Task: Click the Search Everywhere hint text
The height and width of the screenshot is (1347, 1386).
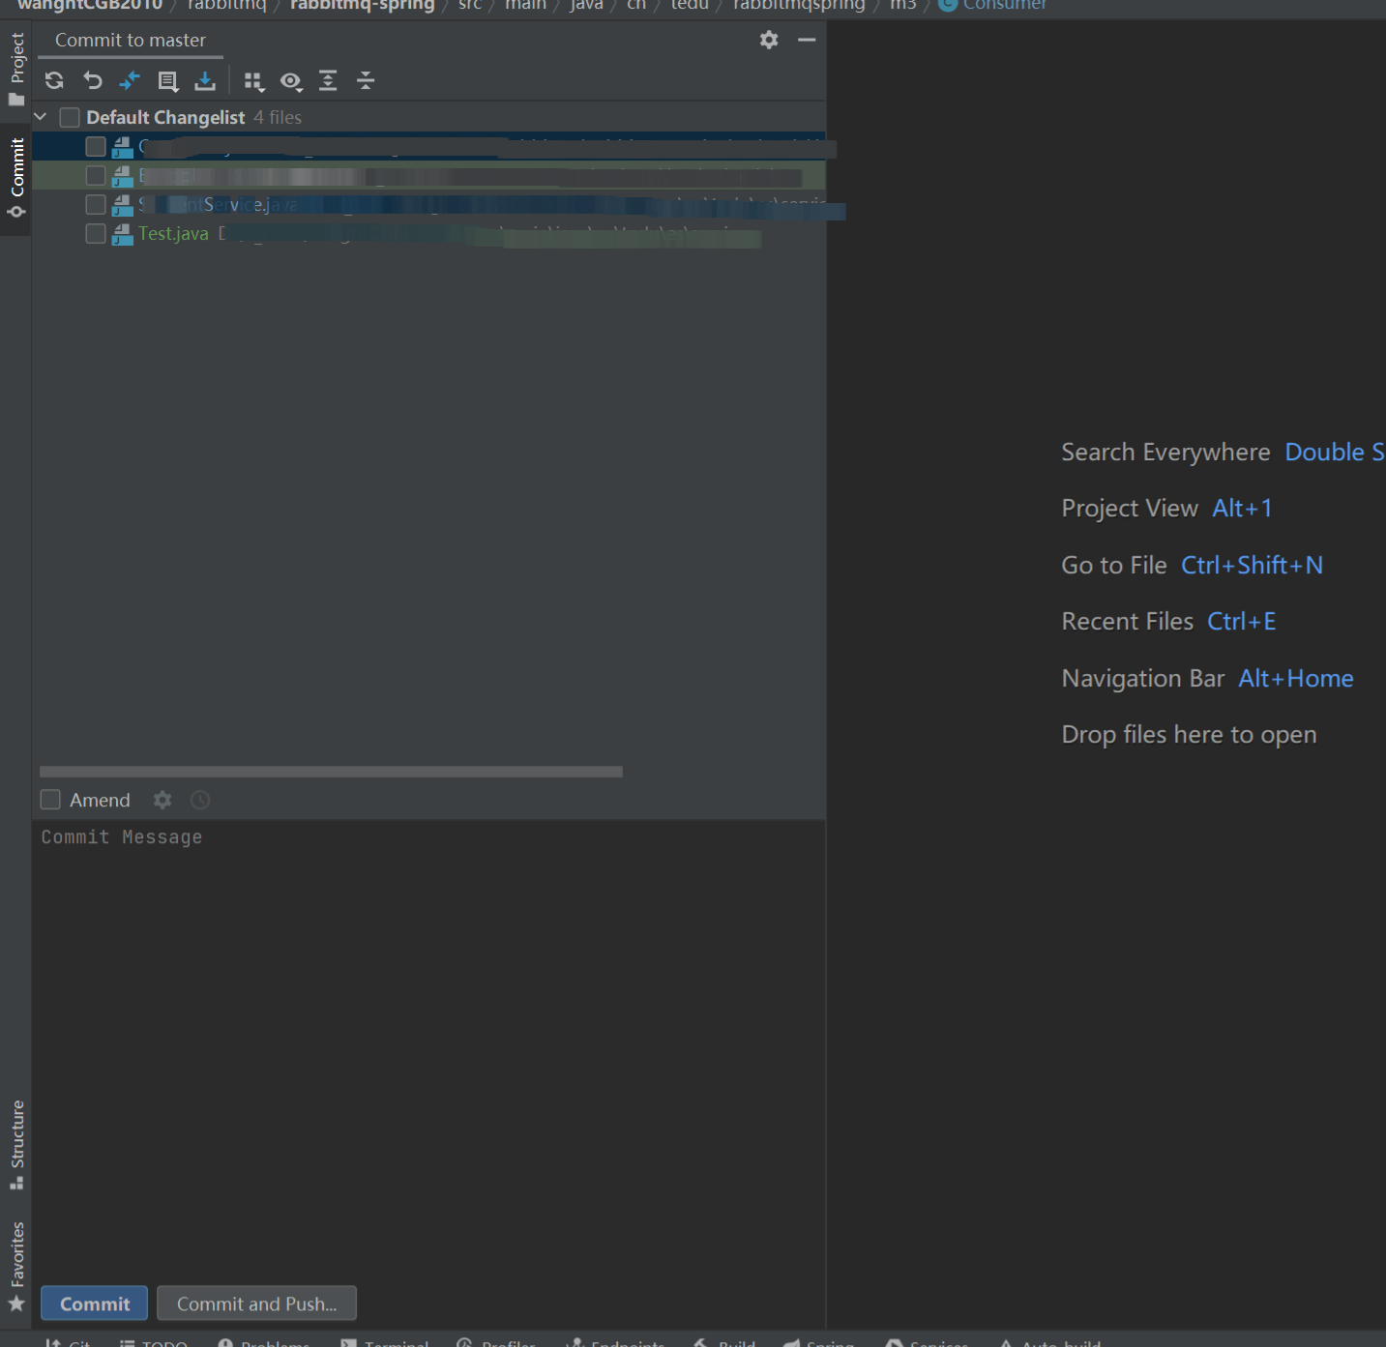Action: [x=1165, y=452]
